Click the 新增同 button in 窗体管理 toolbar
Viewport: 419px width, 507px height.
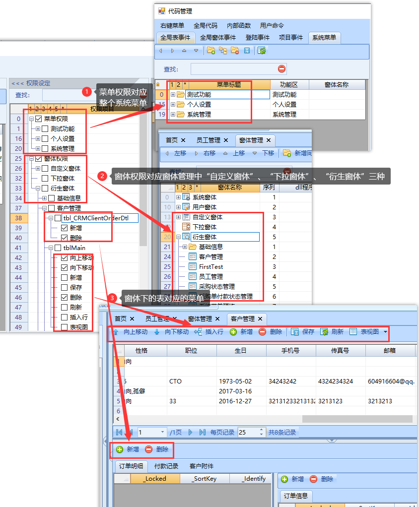(297, 153)
